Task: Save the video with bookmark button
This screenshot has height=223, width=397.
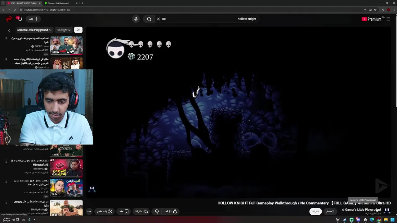Action: pos(124,212)
